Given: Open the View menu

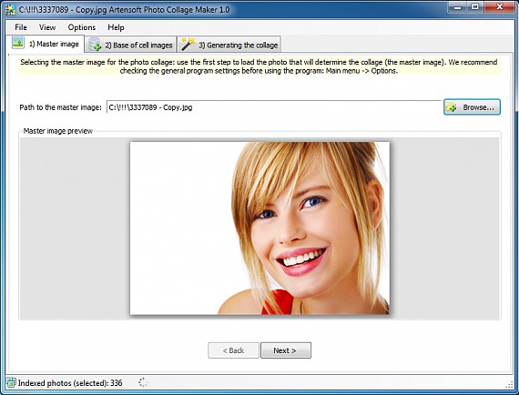Looking at the screenshot, I should [47, 27].
